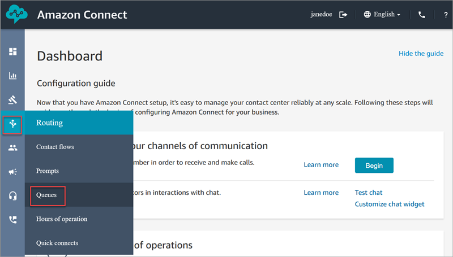Viewport: 453px width, 257px height.
Task: Open the Dashboard icon in sidebar
Action: coord(12,52)
